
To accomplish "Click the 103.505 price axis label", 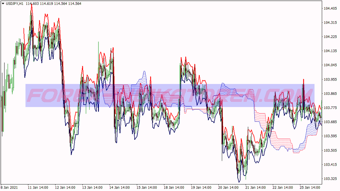I will click(x=330, y=150).
